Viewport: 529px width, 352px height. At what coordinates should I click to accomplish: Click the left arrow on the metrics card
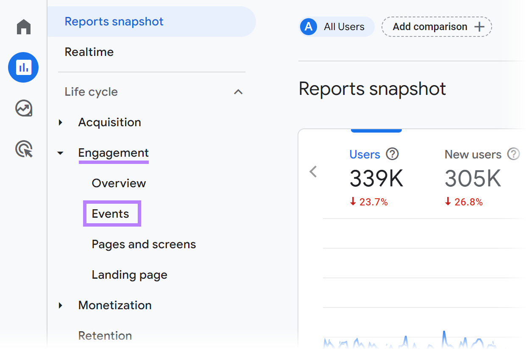[313, 172]
